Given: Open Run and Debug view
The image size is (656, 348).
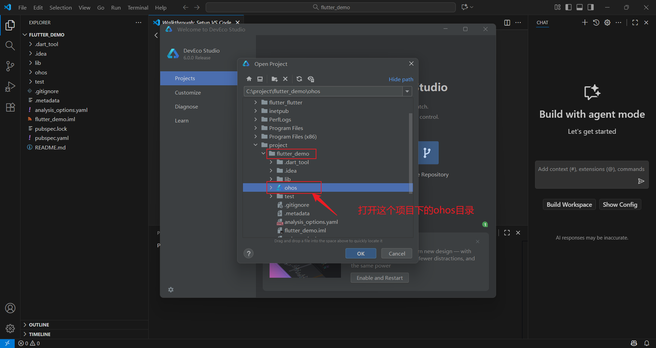Looking at the screenshot, I should pyautogui.click(x=10, y=87).
